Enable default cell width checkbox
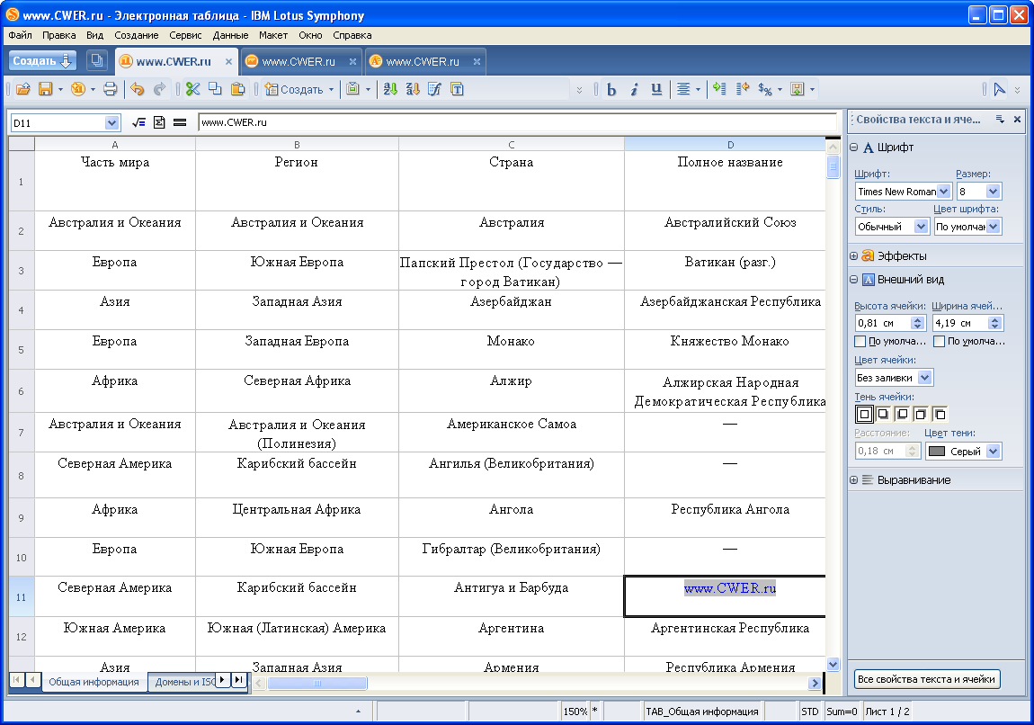This screenshot has height=725, width=1034. (x=939, y=342)
